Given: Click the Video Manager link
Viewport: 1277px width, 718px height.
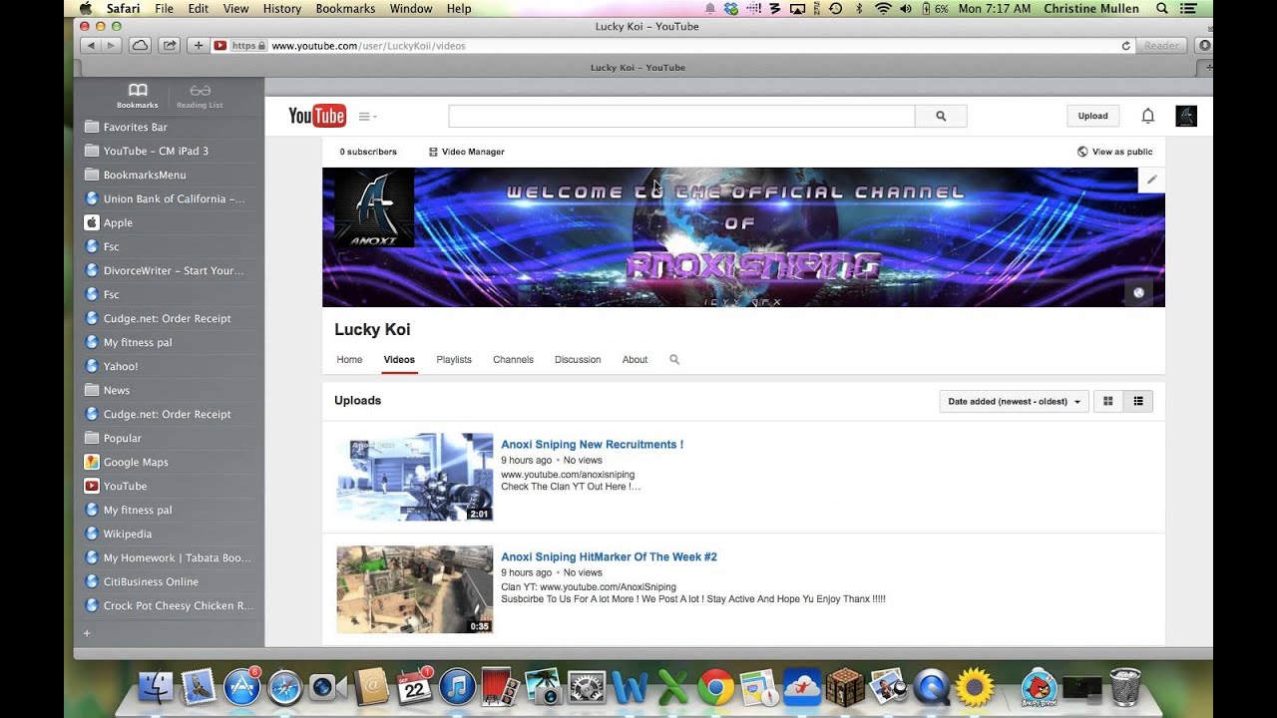Looking at the screenshot, I should coord(466,152).
